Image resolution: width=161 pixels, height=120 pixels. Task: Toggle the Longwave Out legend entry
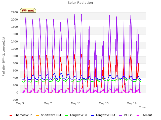pos(103,115)
